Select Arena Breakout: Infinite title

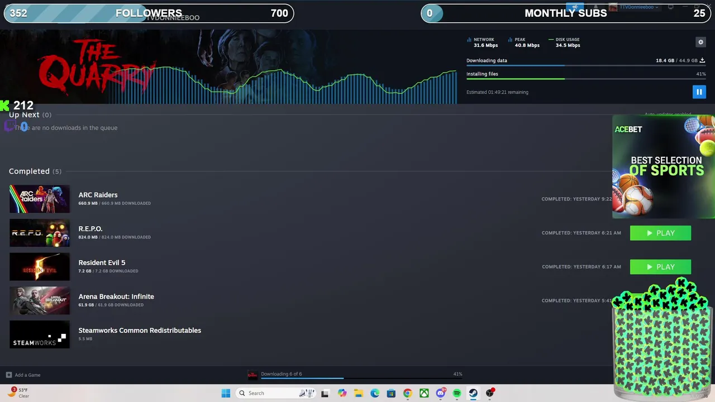click(116, 296)
